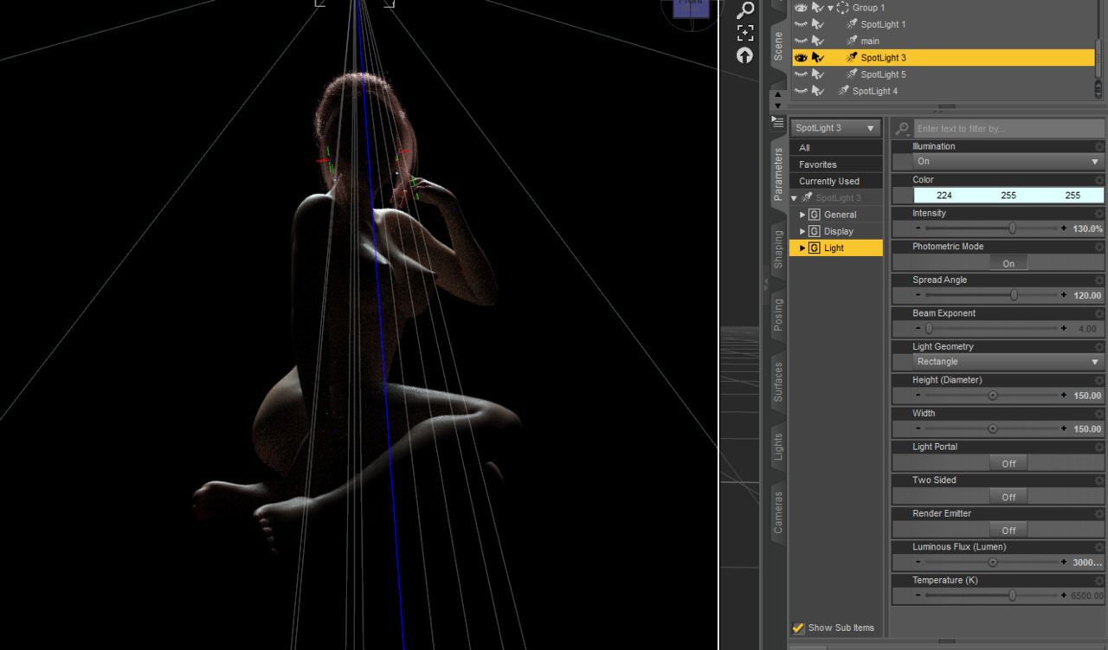Collapse the Group 1 tree node
1108x650 pixels.
click(831, 8)
